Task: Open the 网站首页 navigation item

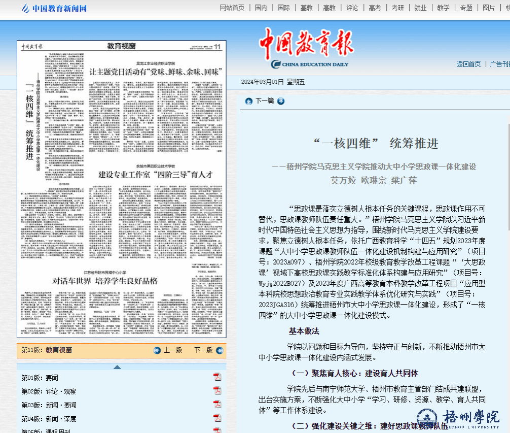Action: pos(232,8)
